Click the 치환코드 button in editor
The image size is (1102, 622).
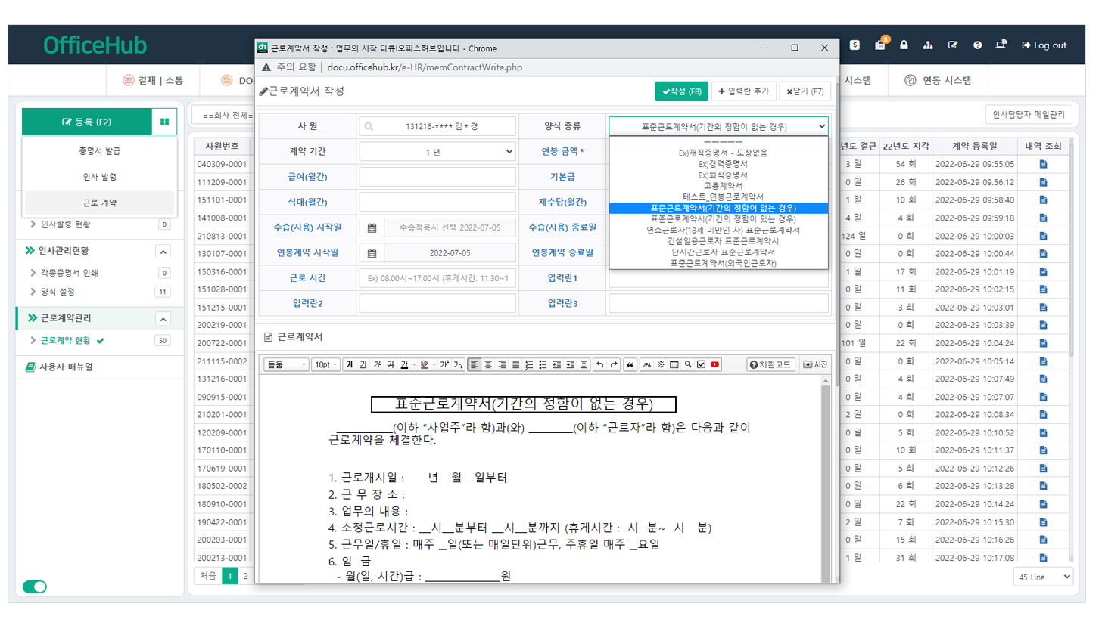[x=770, y=364]
